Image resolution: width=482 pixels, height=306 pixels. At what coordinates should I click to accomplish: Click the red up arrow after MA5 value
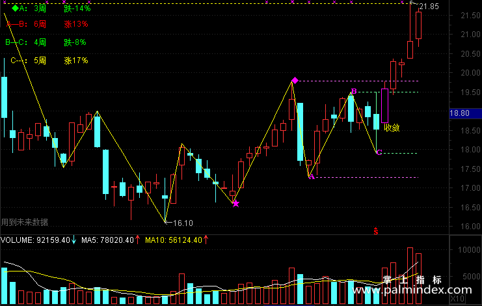click(137, 240)
